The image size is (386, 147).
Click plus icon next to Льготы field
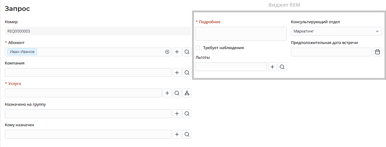[x=273, y=67]
